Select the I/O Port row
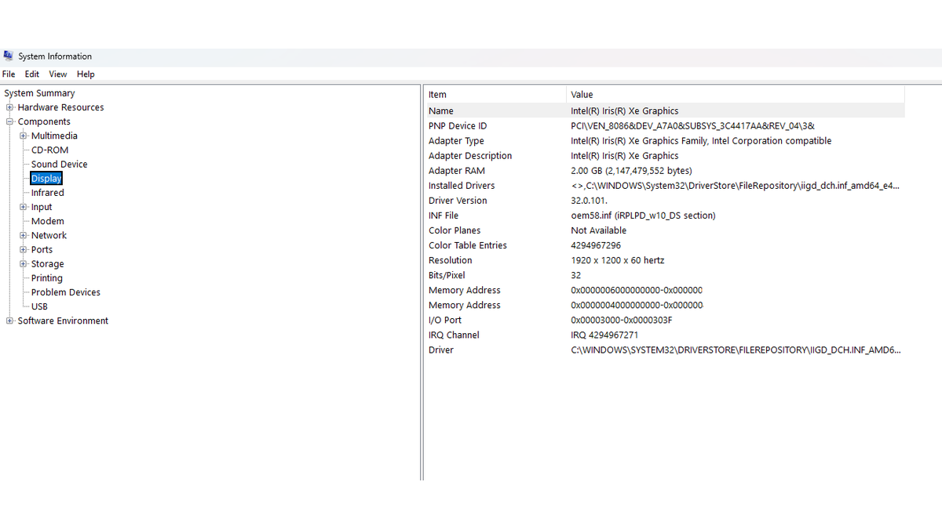Viewport: 942px width, 529px height. click(665, 320)
